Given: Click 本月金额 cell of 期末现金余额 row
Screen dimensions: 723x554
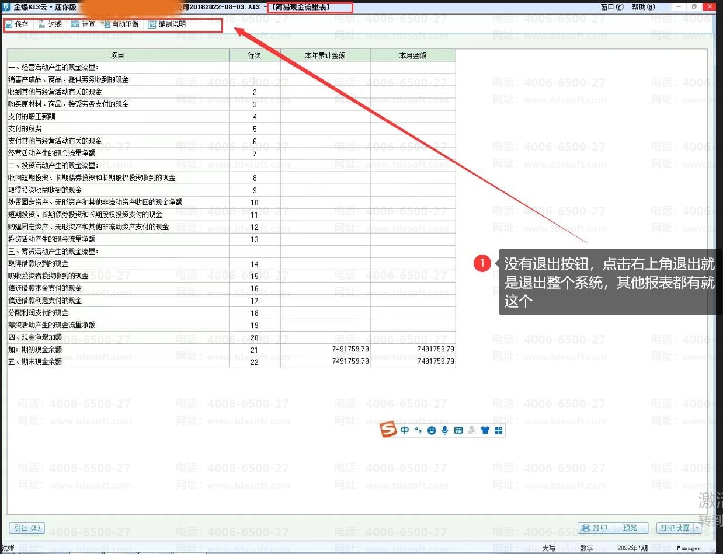Looking at the screenshot, I should point(413,362).
